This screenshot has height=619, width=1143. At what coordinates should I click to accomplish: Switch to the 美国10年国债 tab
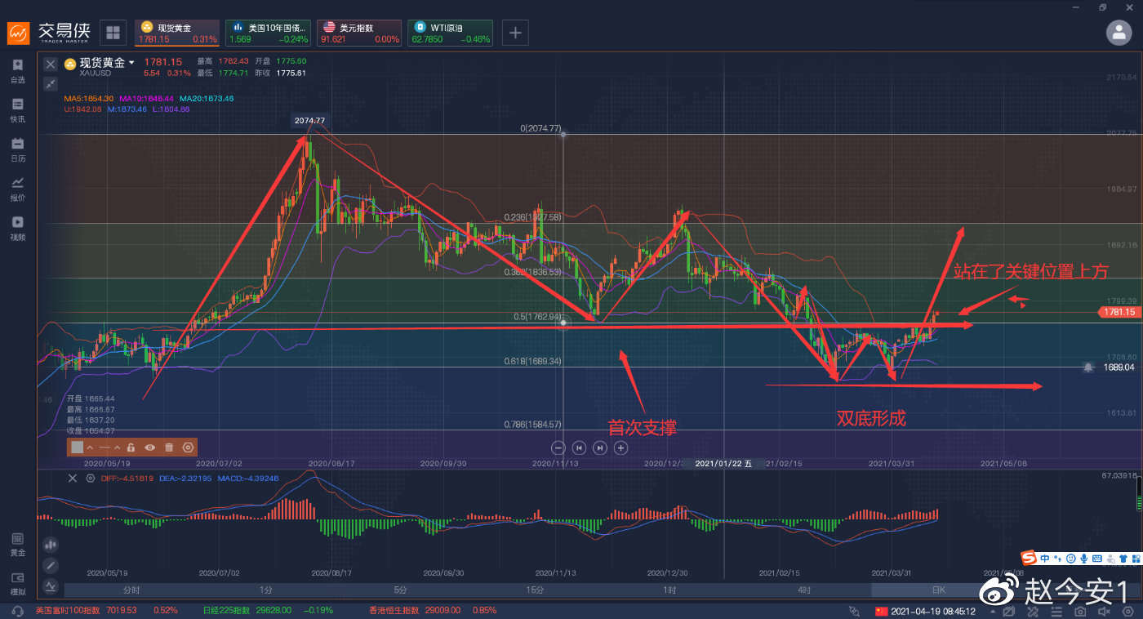point(267,33)
